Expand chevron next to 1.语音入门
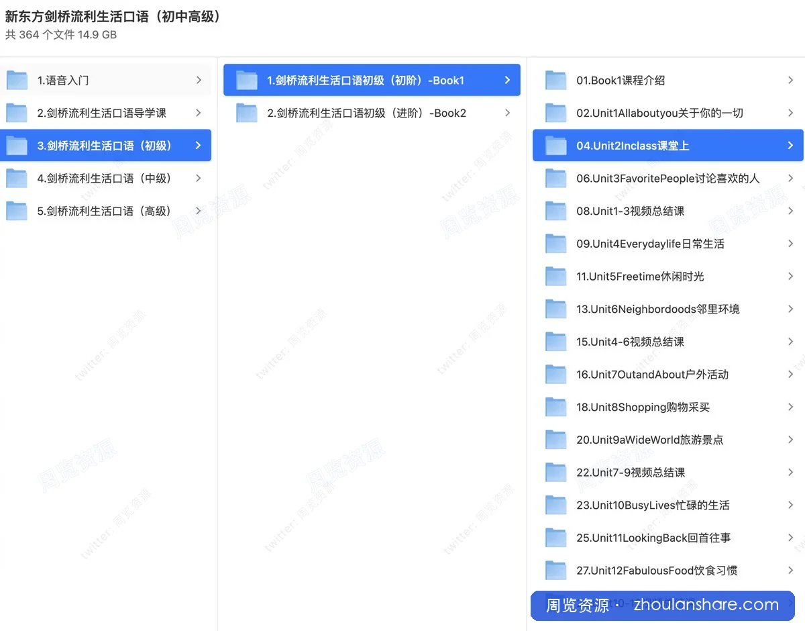Image resolution: width=805 pixels, height=631 pixels. tap(199, 81)
